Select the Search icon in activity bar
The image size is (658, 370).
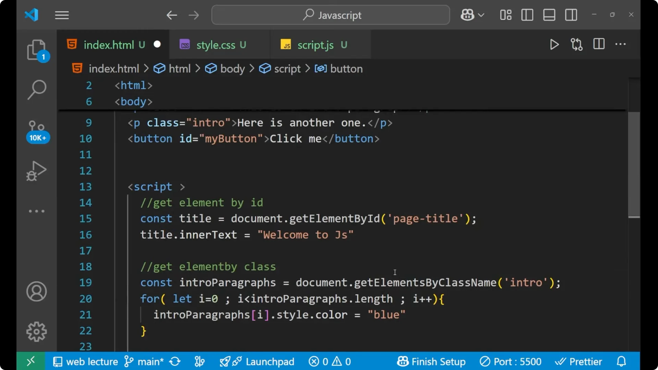tap(37, 90)
